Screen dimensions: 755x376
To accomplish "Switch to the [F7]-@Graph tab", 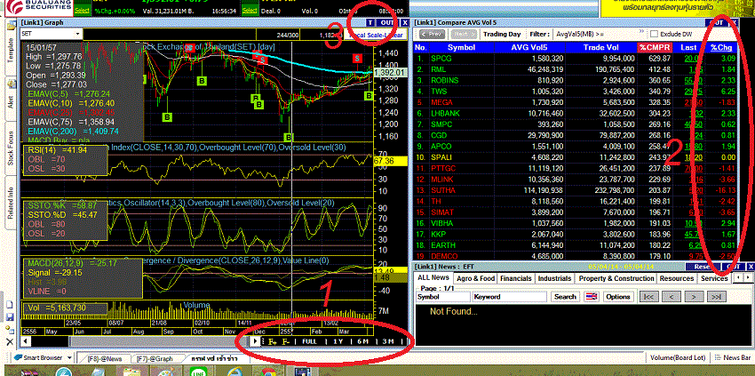I will [155, 358].
